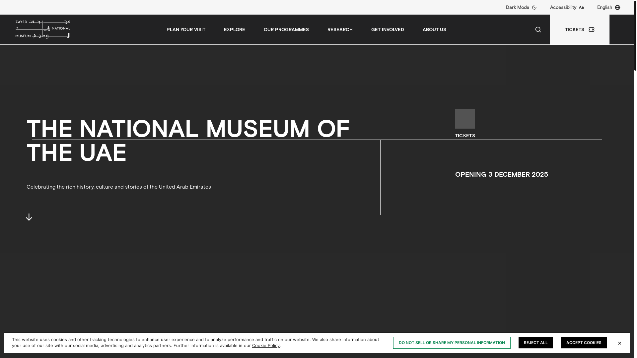Open Plan Your Visit menu
Image resolution: width=637 pixels, height=358 pixels.
[186, 30]
